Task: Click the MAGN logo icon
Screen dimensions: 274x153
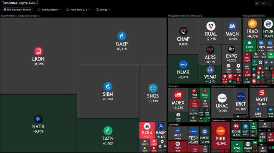Action: click(x=232, y=26)
